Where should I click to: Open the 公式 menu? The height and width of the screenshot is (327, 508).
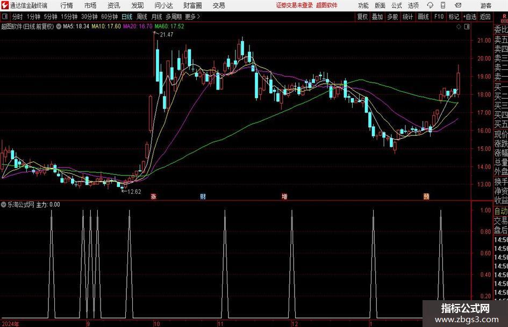(397, 5)
